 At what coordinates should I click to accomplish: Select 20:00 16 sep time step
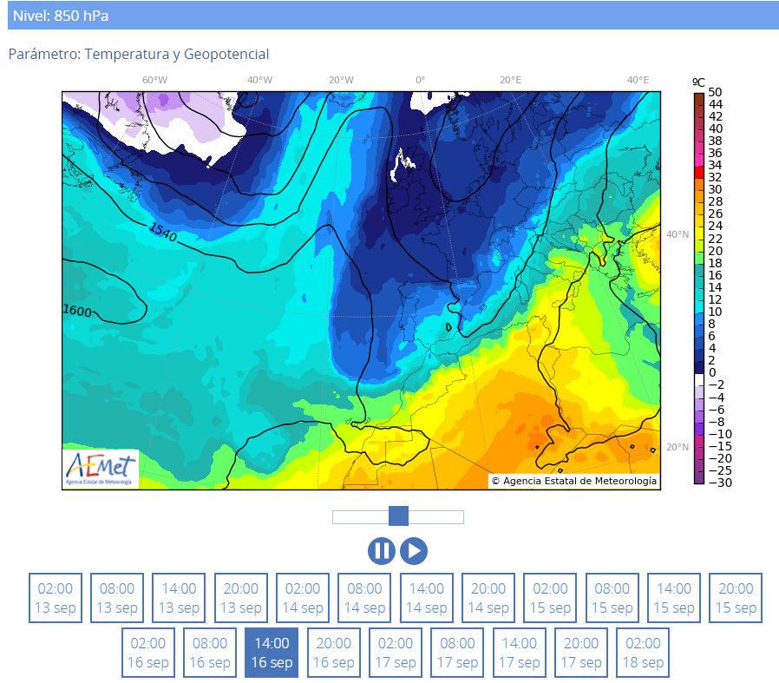(x=333, y=653)
